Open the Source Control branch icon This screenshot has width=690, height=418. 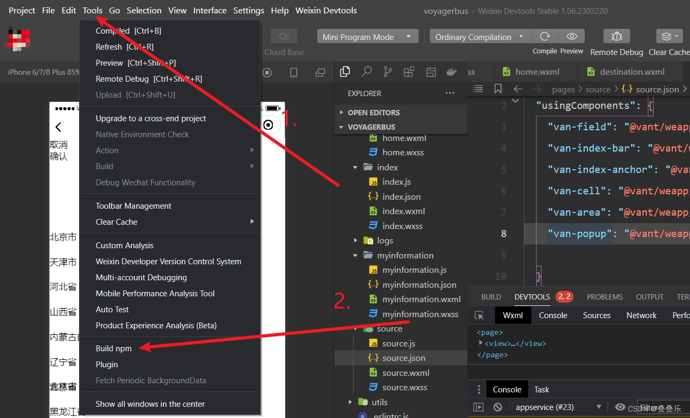point(388,72)
